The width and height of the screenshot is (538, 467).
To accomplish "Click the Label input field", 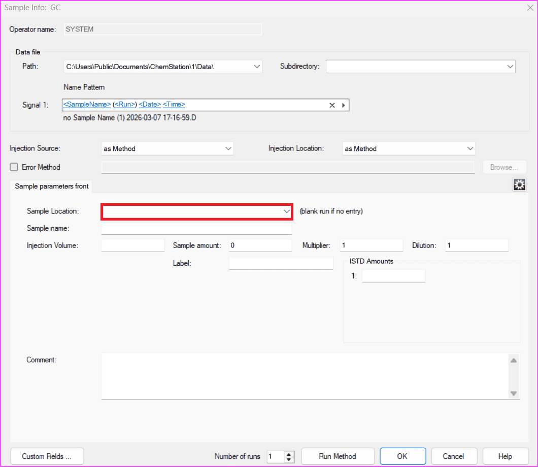I will [x=281, y=263].
